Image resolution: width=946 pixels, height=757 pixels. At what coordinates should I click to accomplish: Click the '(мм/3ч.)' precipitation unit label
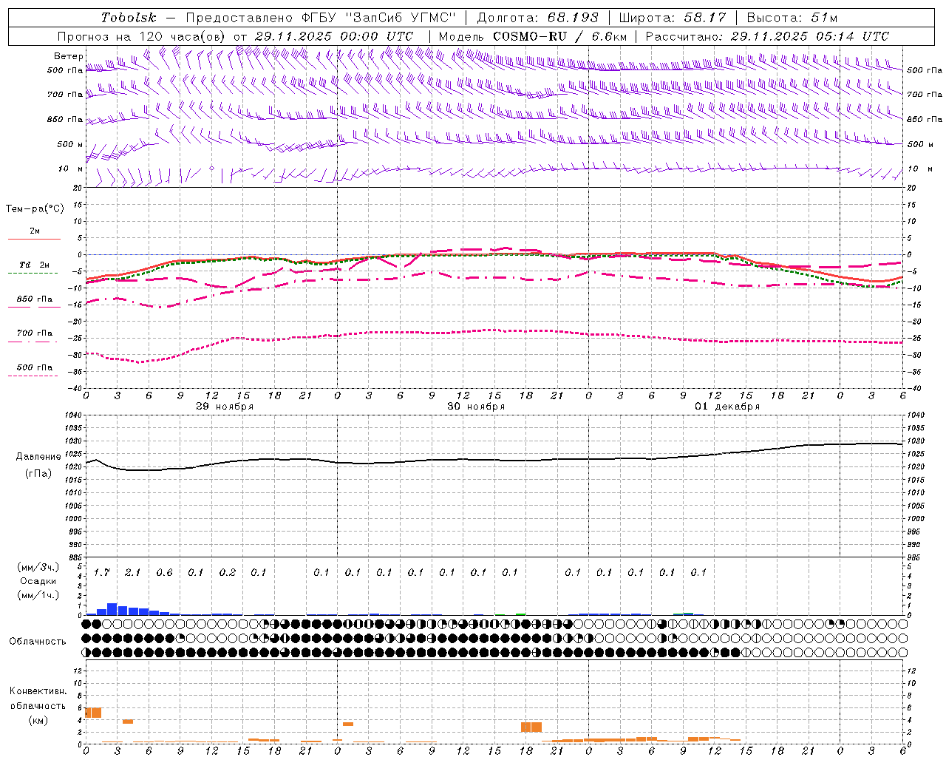pyautogui.click(x=38, y=567)
